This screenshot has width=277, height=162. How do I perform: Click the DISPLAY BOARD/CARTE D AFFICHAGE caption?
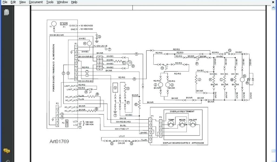[x=183, y=143]
